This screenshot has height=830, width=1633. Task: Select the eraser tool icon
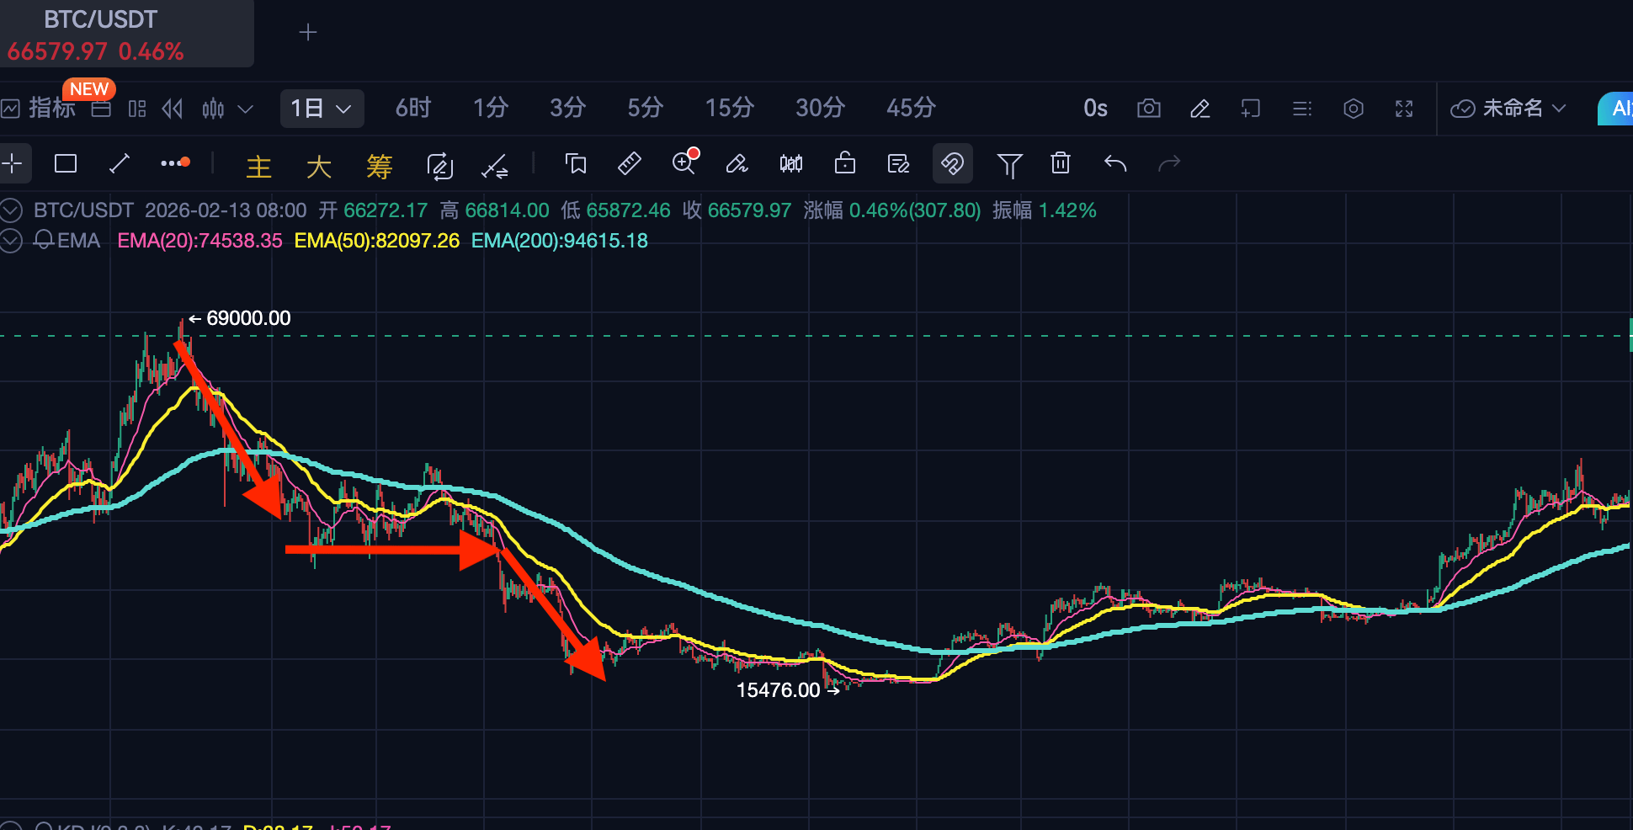[737, 163]
